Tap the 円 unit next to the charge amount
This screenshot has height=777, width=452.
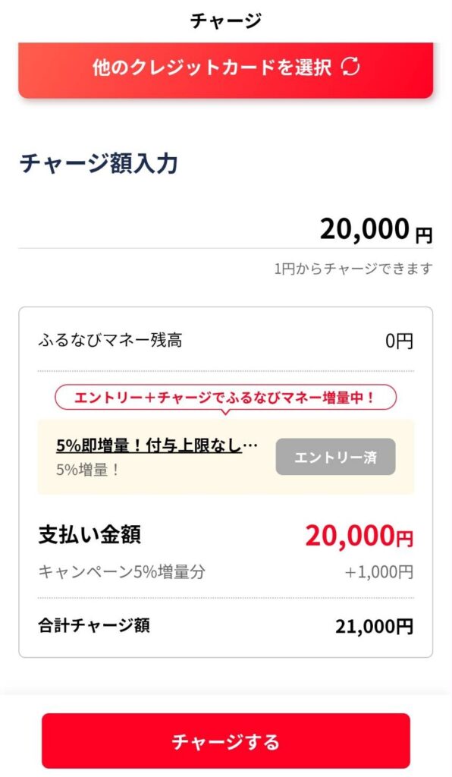click(424, 235)
